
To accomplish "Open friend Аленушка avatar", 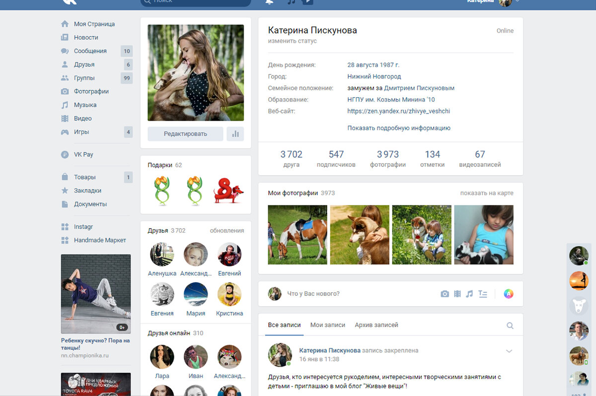I will (162, 255).
